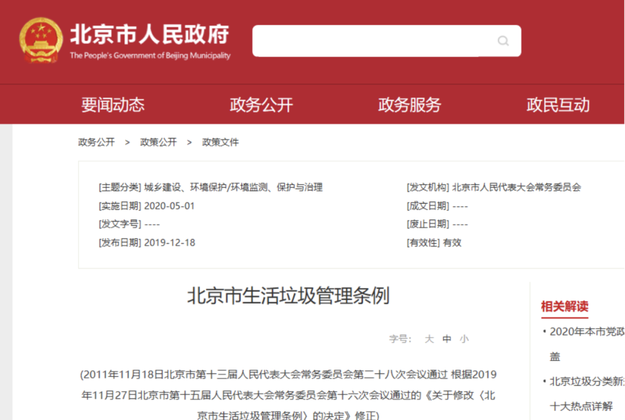The image size is (625, 420).
Task: Click the 字号: label
Action: tap(400, 339)
